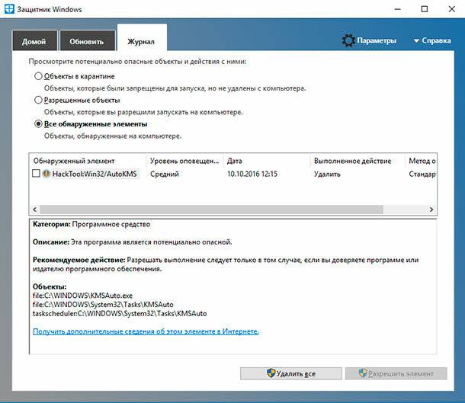Open the Журнал tab
The width and height of the screenshot is (465, 403).
[x=142, y=39]
